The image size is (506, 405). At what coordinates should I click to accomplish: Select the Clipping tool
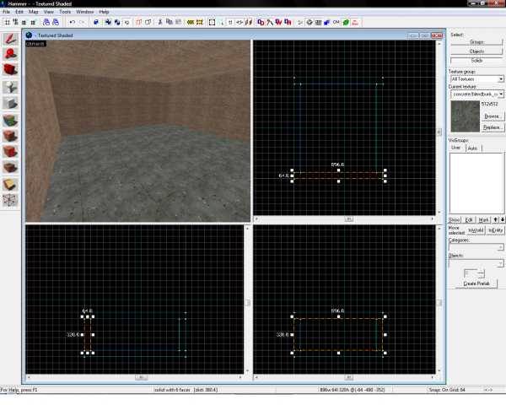click(x=11, y=183)
